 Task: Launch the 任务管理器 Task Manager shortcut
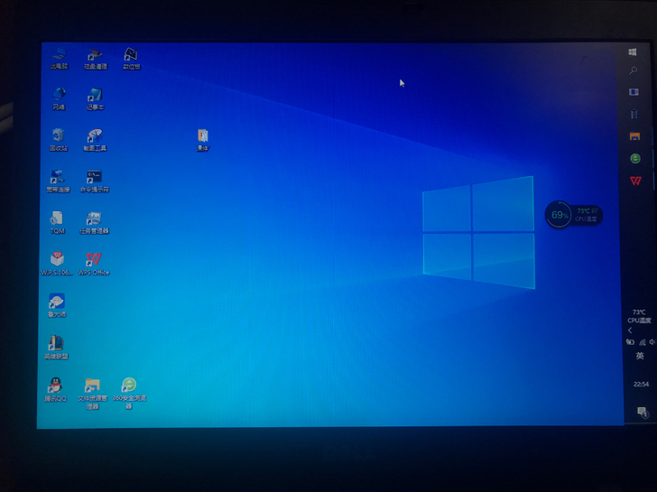click(x=94, y=219)
